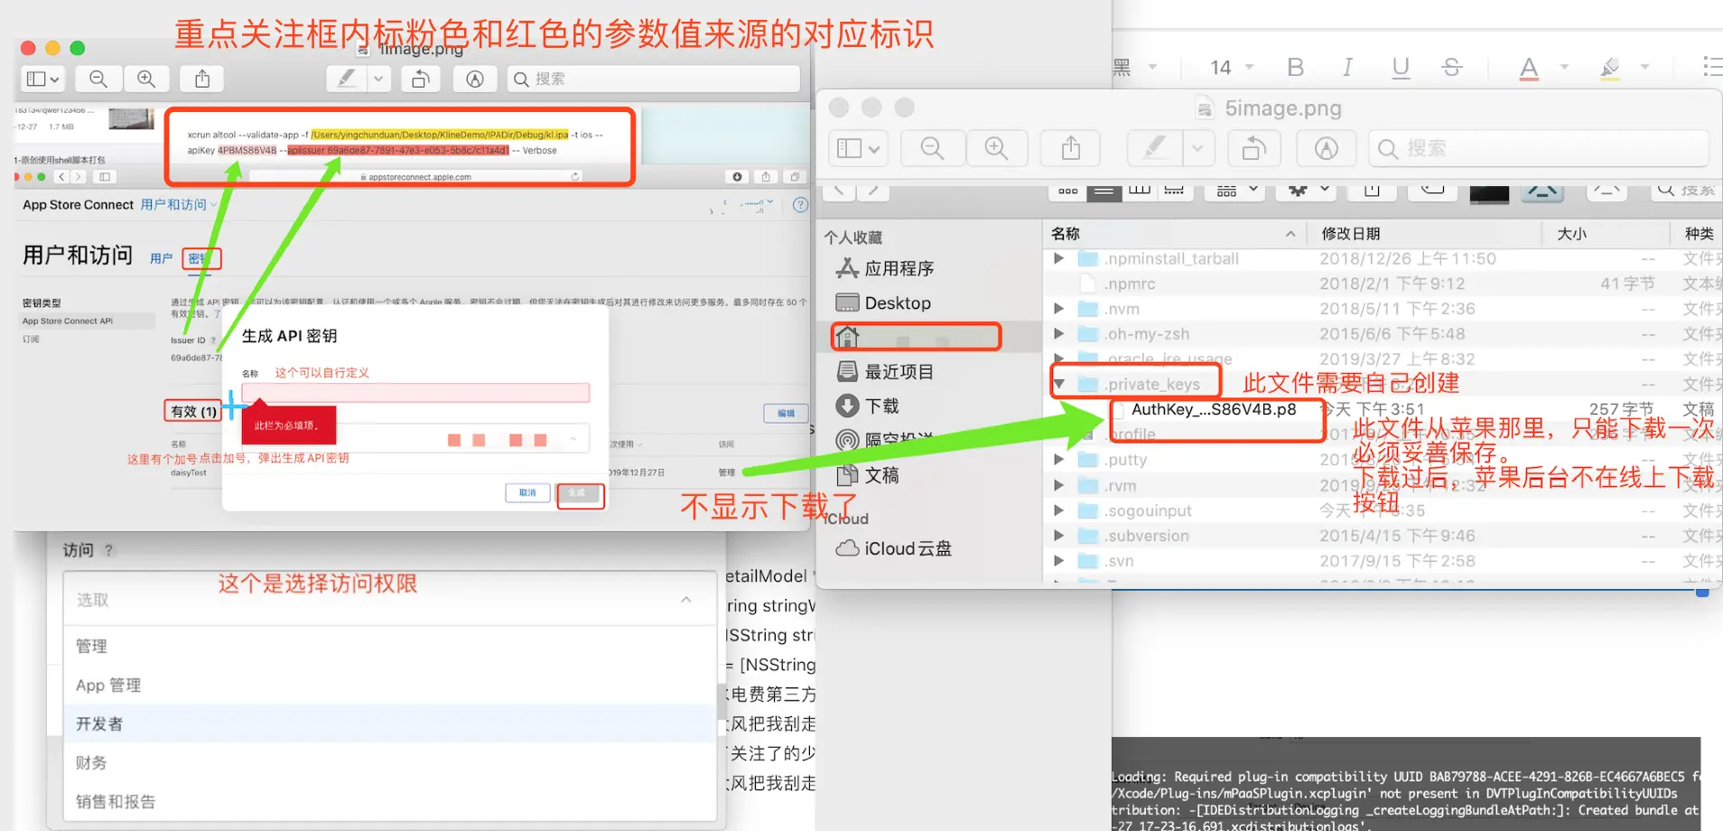Expand the .putty folder
Image resolution: width=1723 pixels, height=831 pixels.
coord(1058,460)
